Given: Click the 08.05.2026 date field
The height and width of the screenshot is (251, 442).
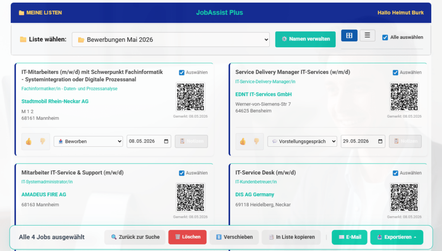Looking at the screenshot, I should click(x=148, y=141).
